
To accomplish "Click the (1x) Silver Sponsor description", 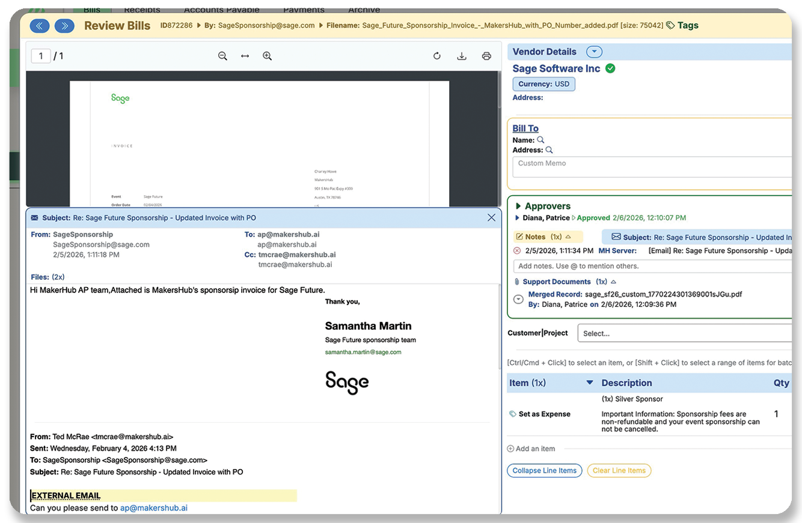I will [x=632, y=399].
